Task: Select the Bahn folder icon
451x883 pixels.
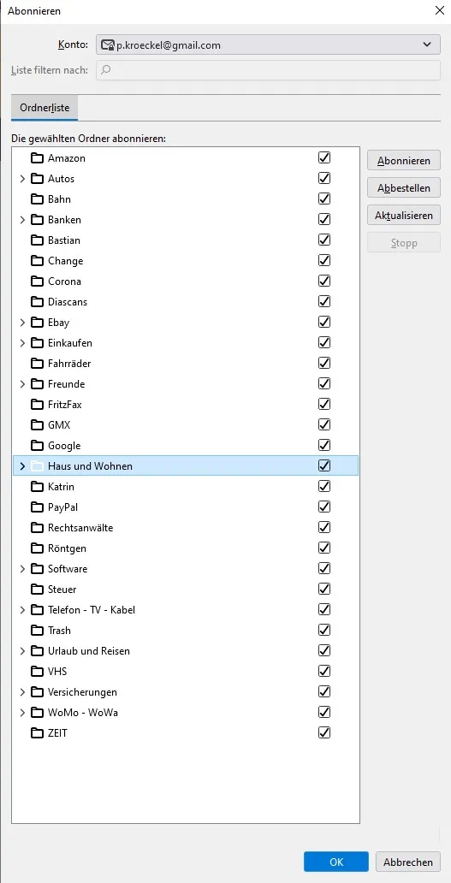Action: pyautogui.click(x=37, y=199)
